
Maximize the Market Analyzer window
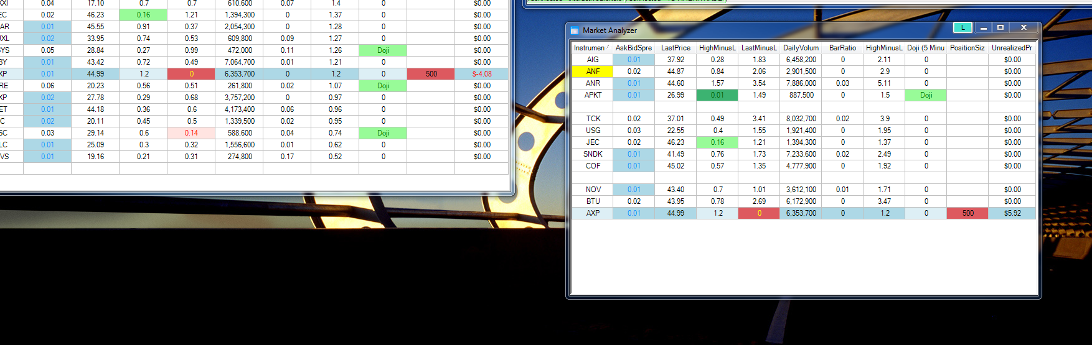1000,27
